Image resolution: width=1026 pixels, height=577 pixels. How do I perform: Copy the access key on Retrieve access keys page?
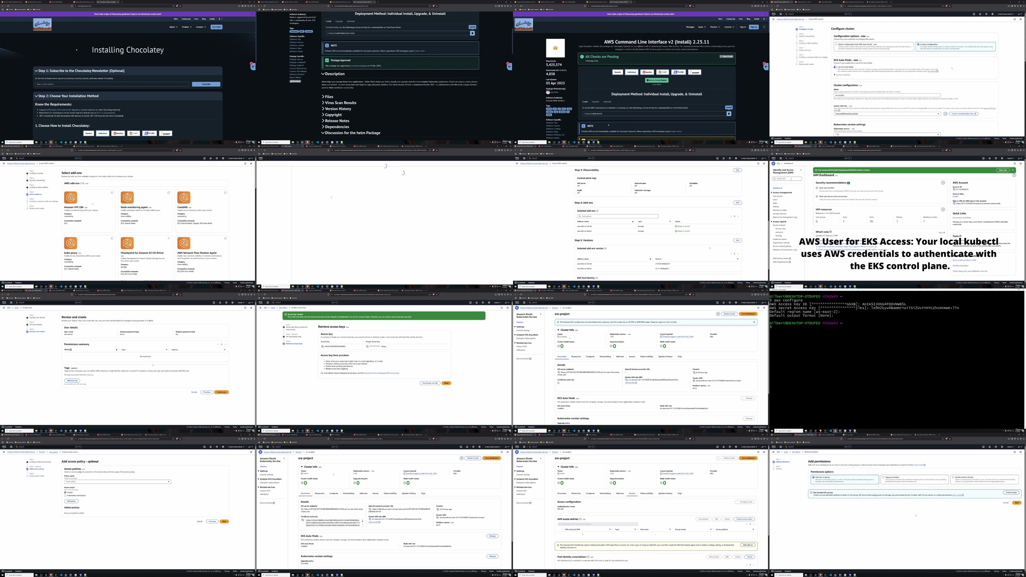(322, 347)
